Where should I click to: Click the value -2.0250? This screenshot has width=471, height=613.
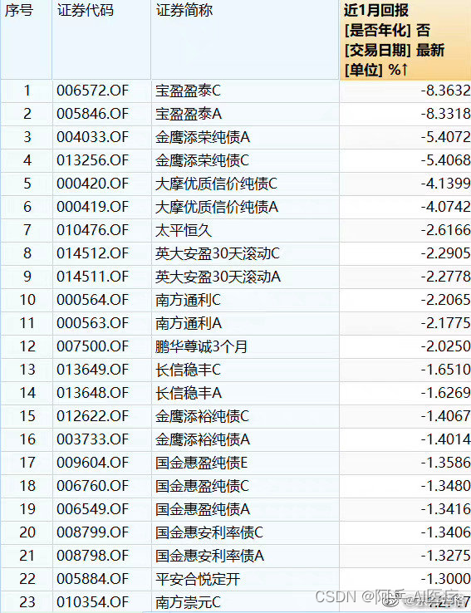click(445, 346)
